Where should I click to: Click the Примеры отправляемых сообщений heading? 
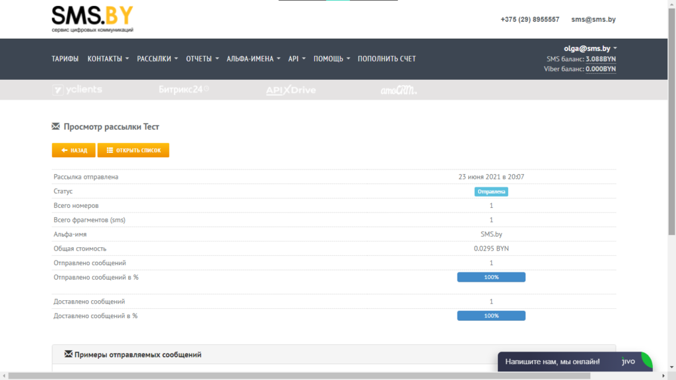(137, 354)
